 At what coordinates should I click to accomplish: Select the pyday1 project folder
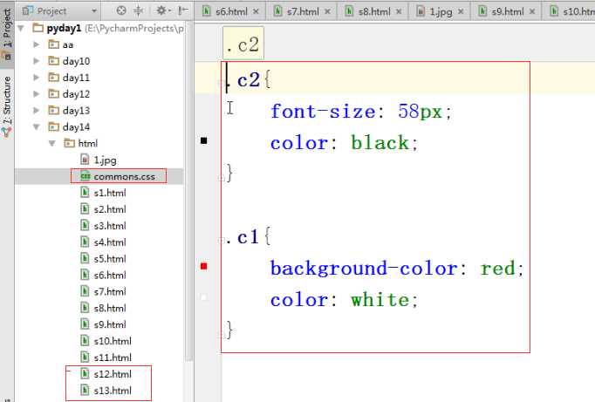click(64, 28)
